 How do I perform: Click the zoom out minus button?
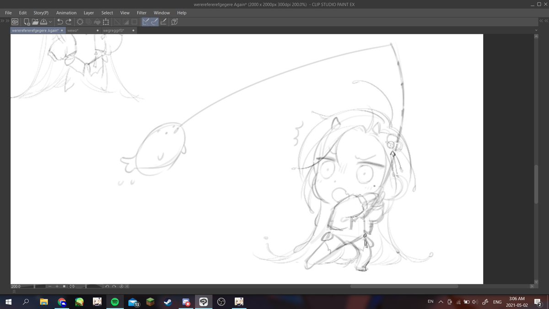(49, 287)
